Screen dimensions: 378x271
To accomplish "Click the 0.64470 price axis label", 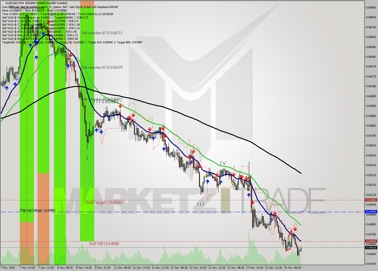I will tap(371, 264).
